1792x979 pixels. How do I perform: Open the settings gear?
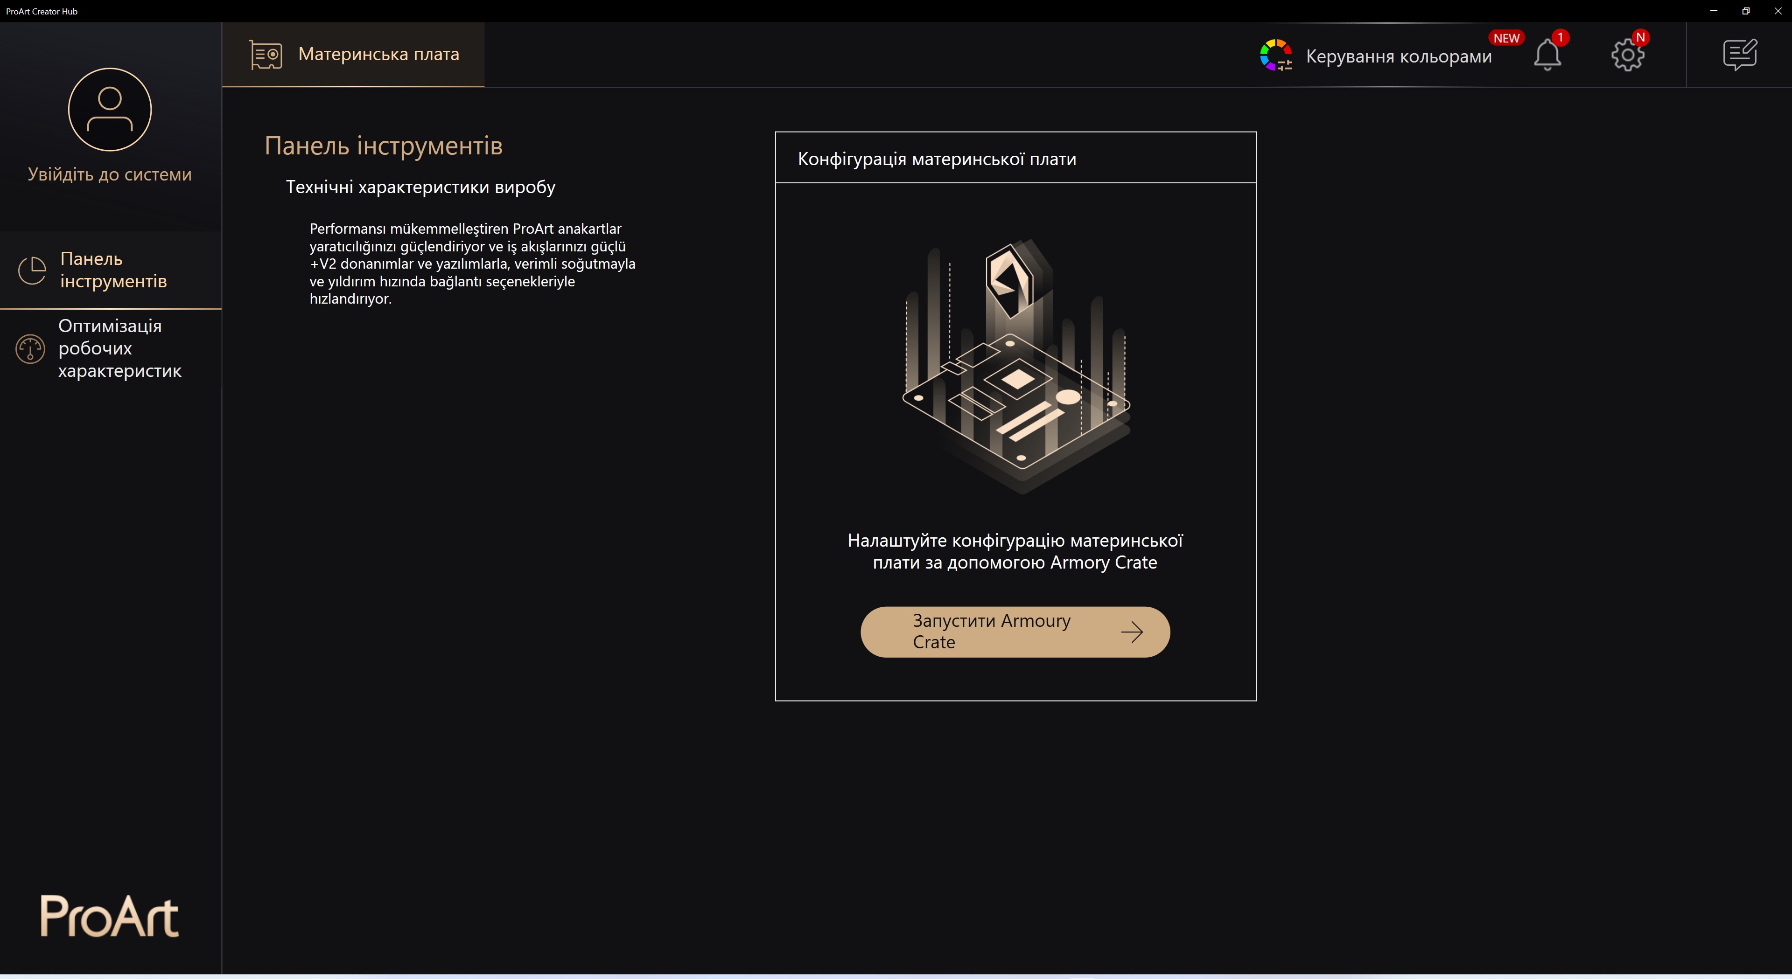(x=1628, y=54)
